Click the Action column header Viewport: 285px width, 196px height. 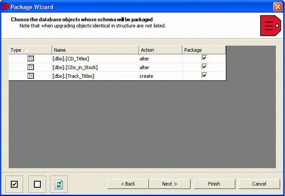coord(160,50)
